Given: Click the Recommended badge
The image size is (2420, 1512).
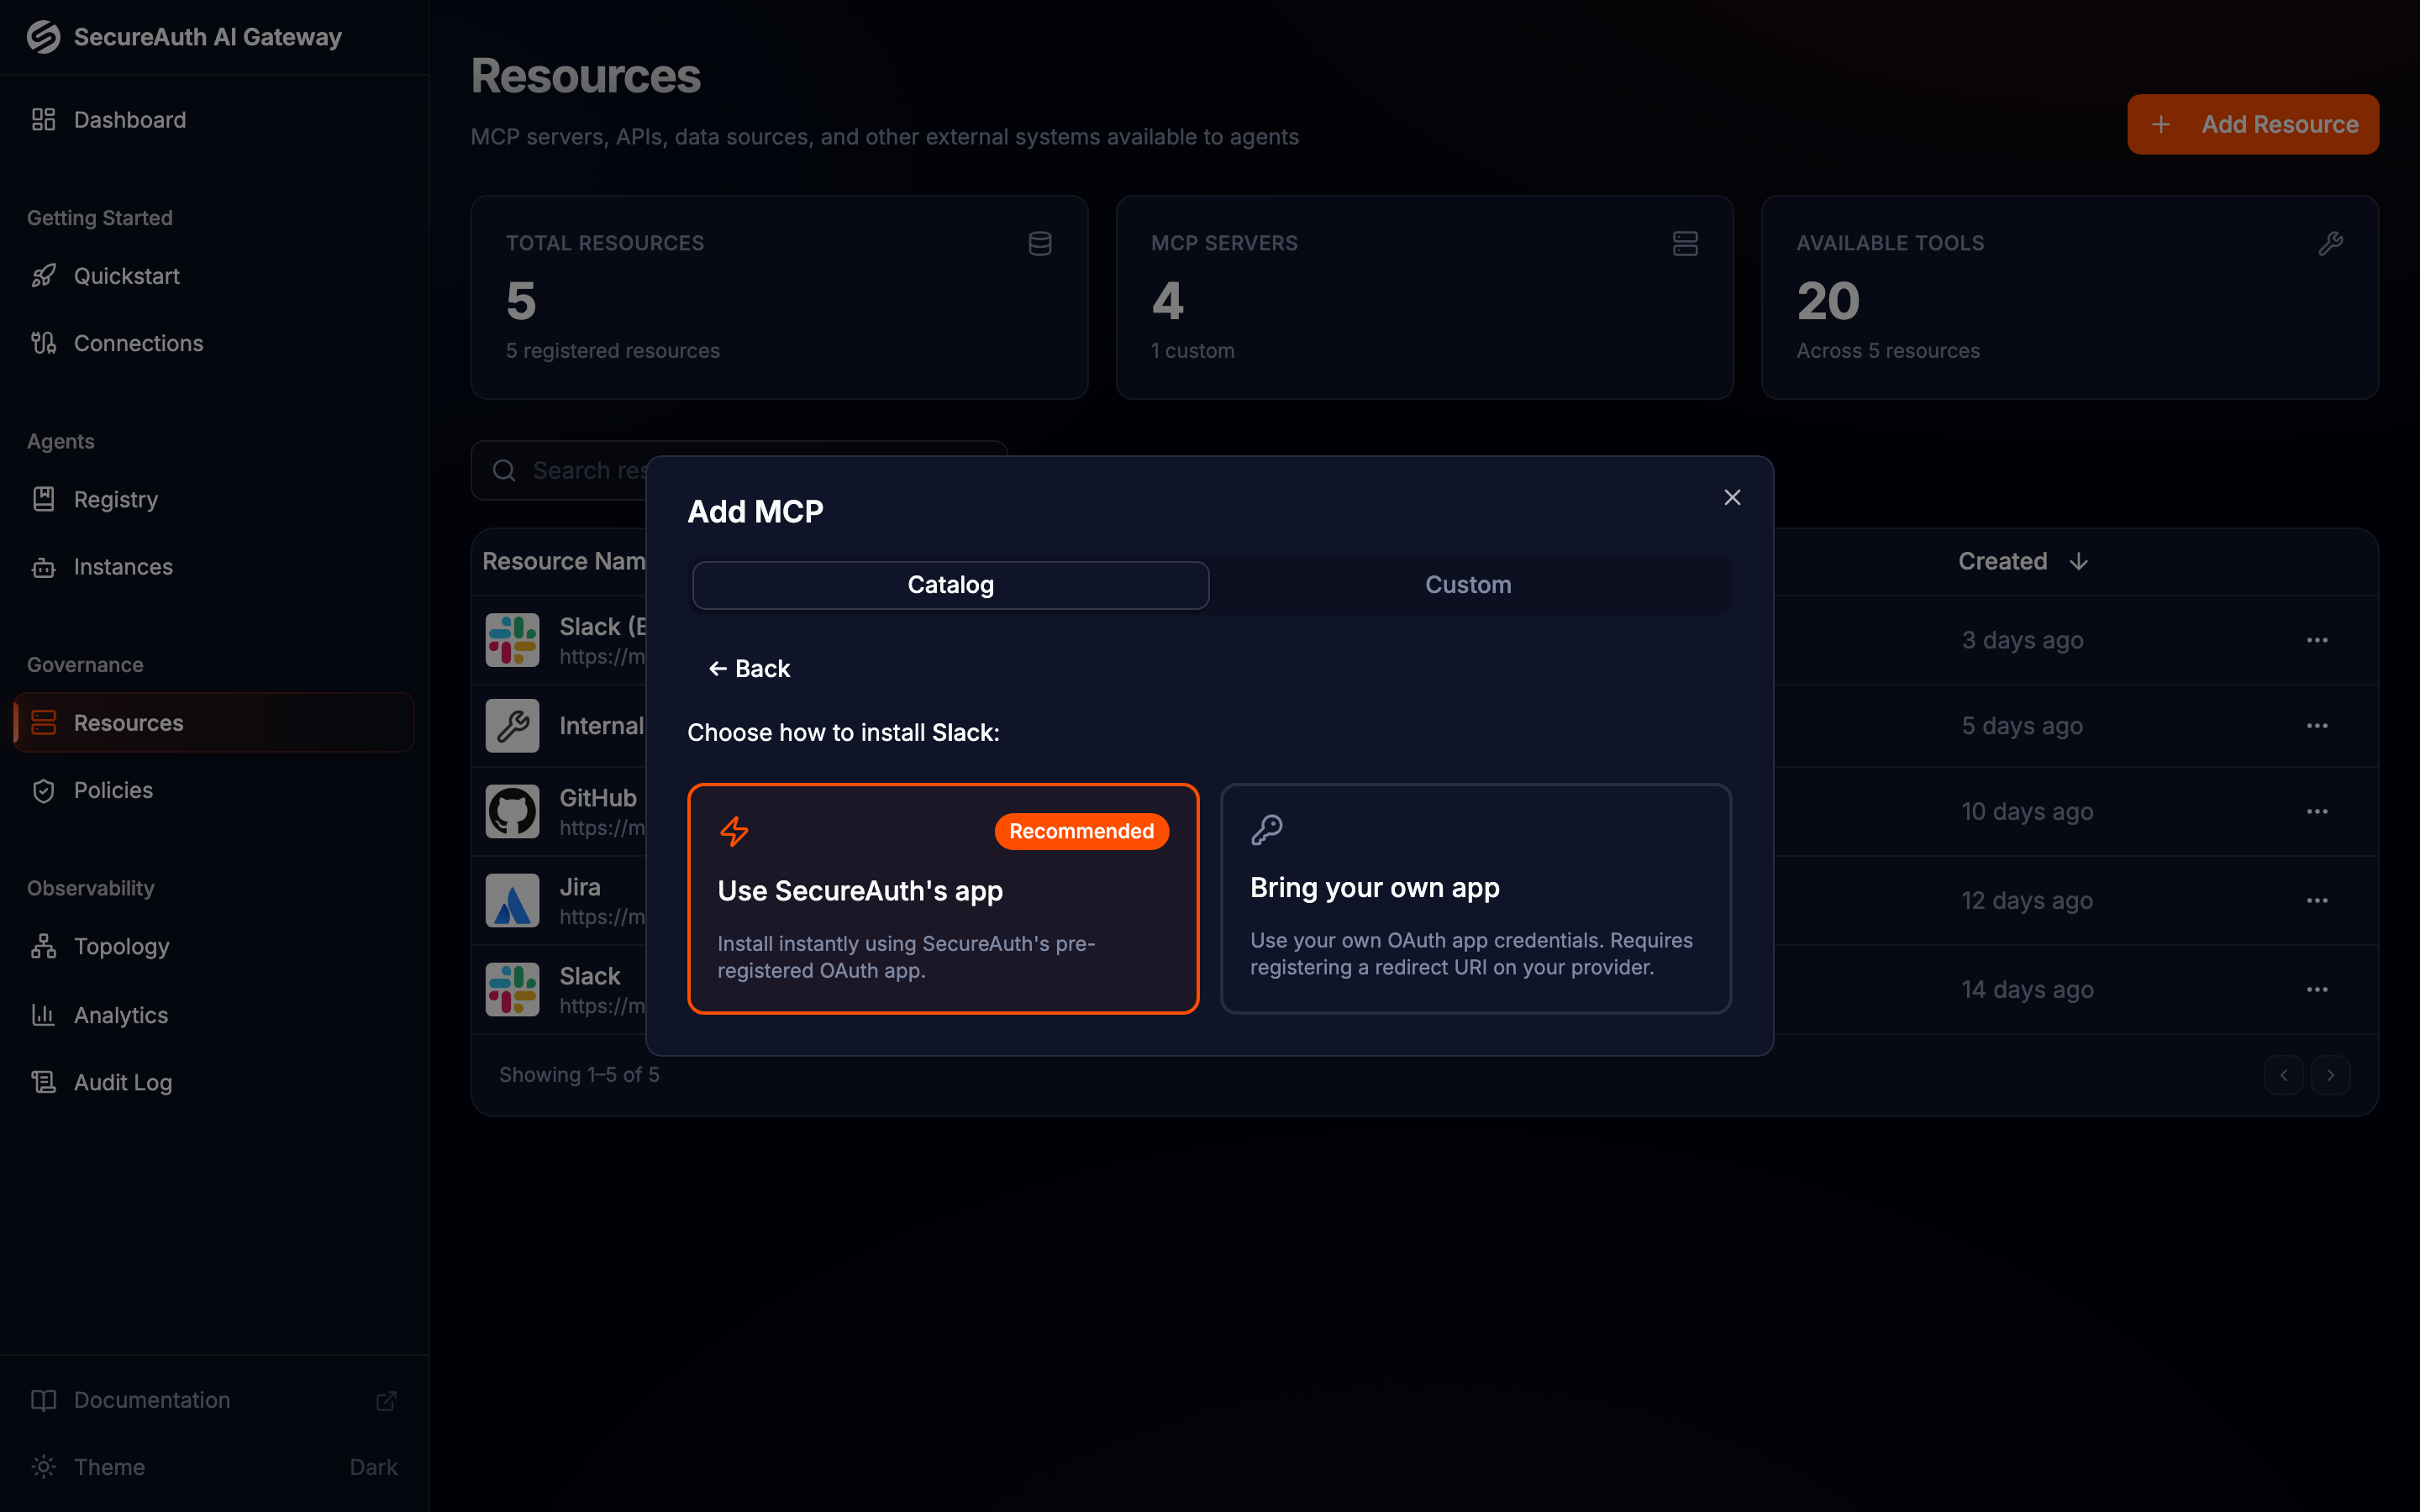Looking at the screenshot, I should click(x=1081, y=831).
